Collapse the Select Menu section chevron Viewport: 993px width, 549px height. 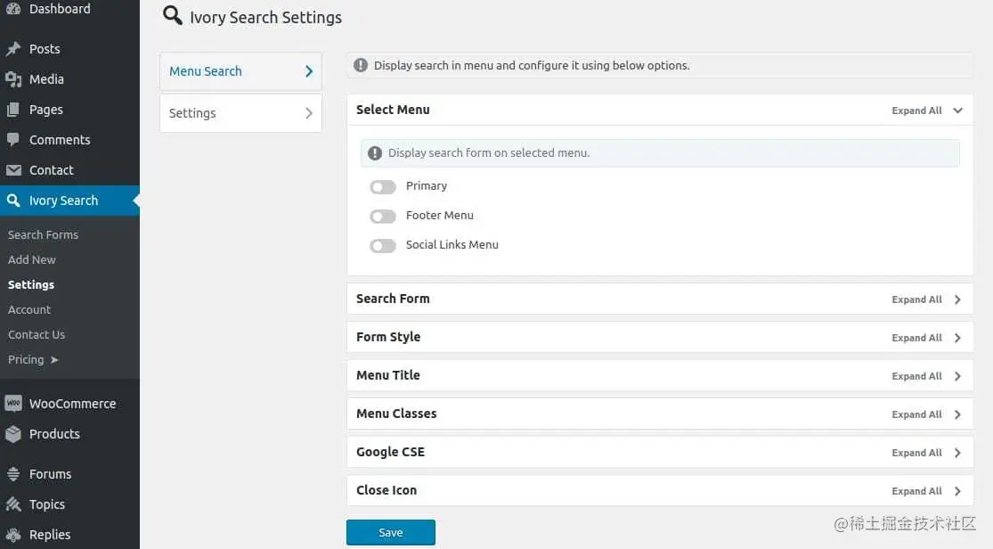click(x=957, y=111)
